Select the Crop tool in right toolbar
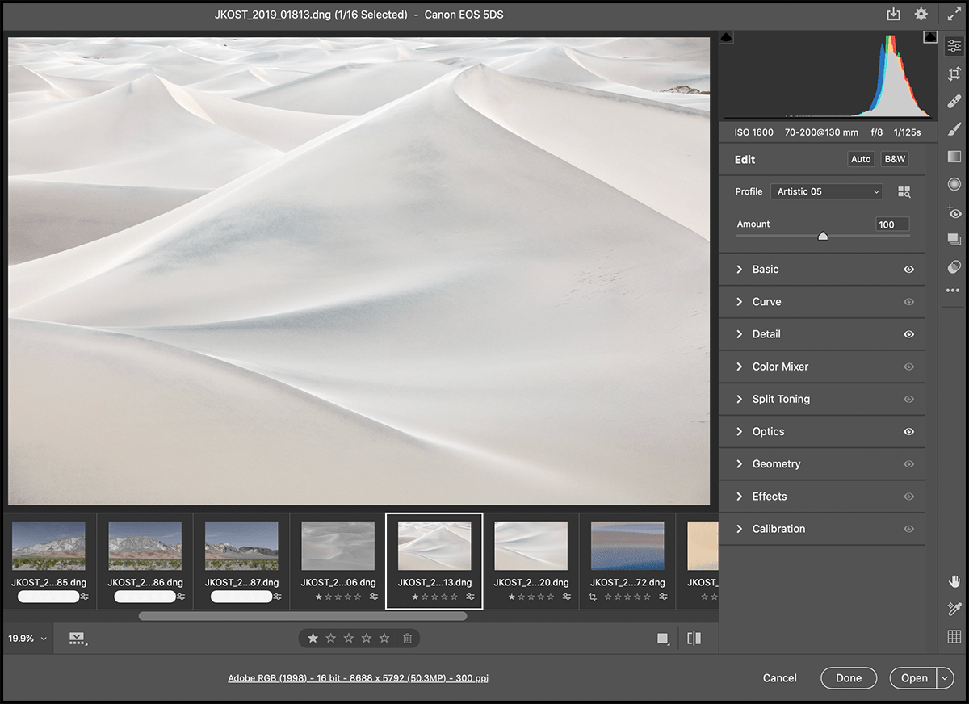This screenshot has height=704, width=969. (954, 74)
